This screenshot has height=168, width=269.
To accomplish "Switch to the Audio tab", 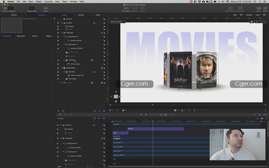I will 98,15.
